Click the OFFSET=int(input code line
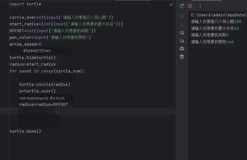The height and width of the screenshot is (160, 247). pos(53,31)
